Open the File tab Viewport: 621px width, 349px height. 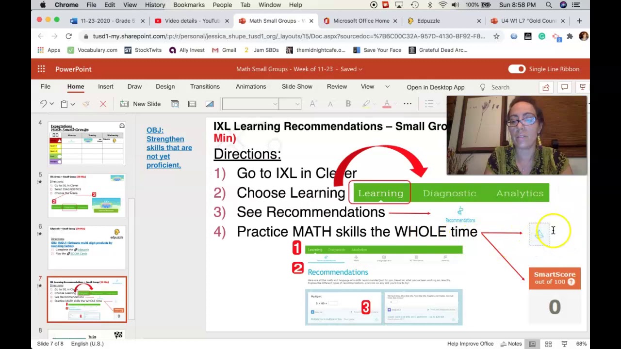pyautogui.click(x=45, y=87)
